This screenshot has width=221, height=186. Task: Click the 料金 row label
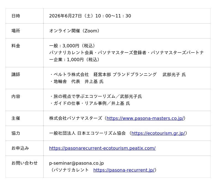click(16, 46)
